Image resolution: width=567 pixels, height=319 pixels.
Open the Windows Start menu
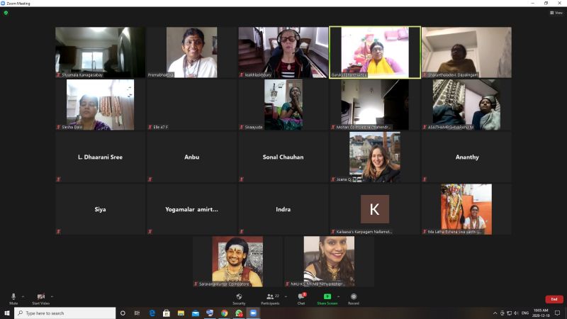pyautogui.click(x=7, y=313)
